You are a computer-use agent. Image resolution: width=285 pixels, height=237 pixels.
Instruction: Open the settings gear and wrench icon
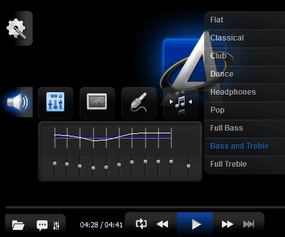click(x=17, y=28)
